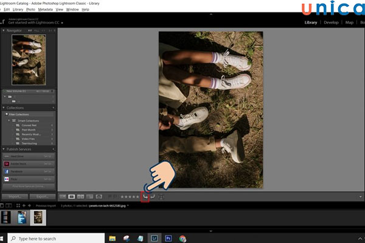Open Get started with Lightroom CC dropdown

(62, 23)
